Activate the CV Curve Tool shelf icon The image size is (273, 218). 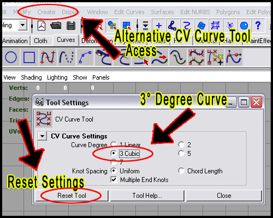coord(48,57)
